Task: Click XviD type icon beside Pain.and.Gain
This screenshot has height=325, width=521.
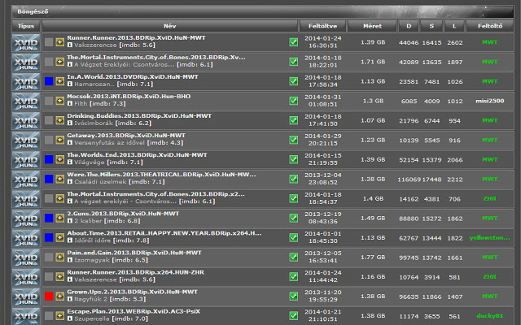Action: (x=26, y=256)
